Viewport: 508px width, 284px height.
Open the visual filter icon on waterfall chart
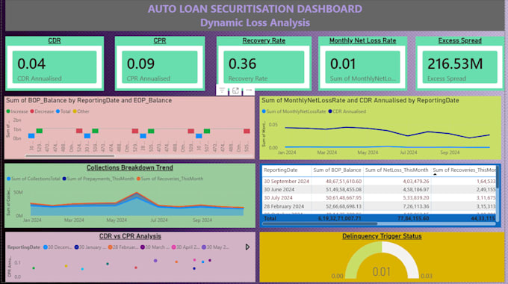222,90
